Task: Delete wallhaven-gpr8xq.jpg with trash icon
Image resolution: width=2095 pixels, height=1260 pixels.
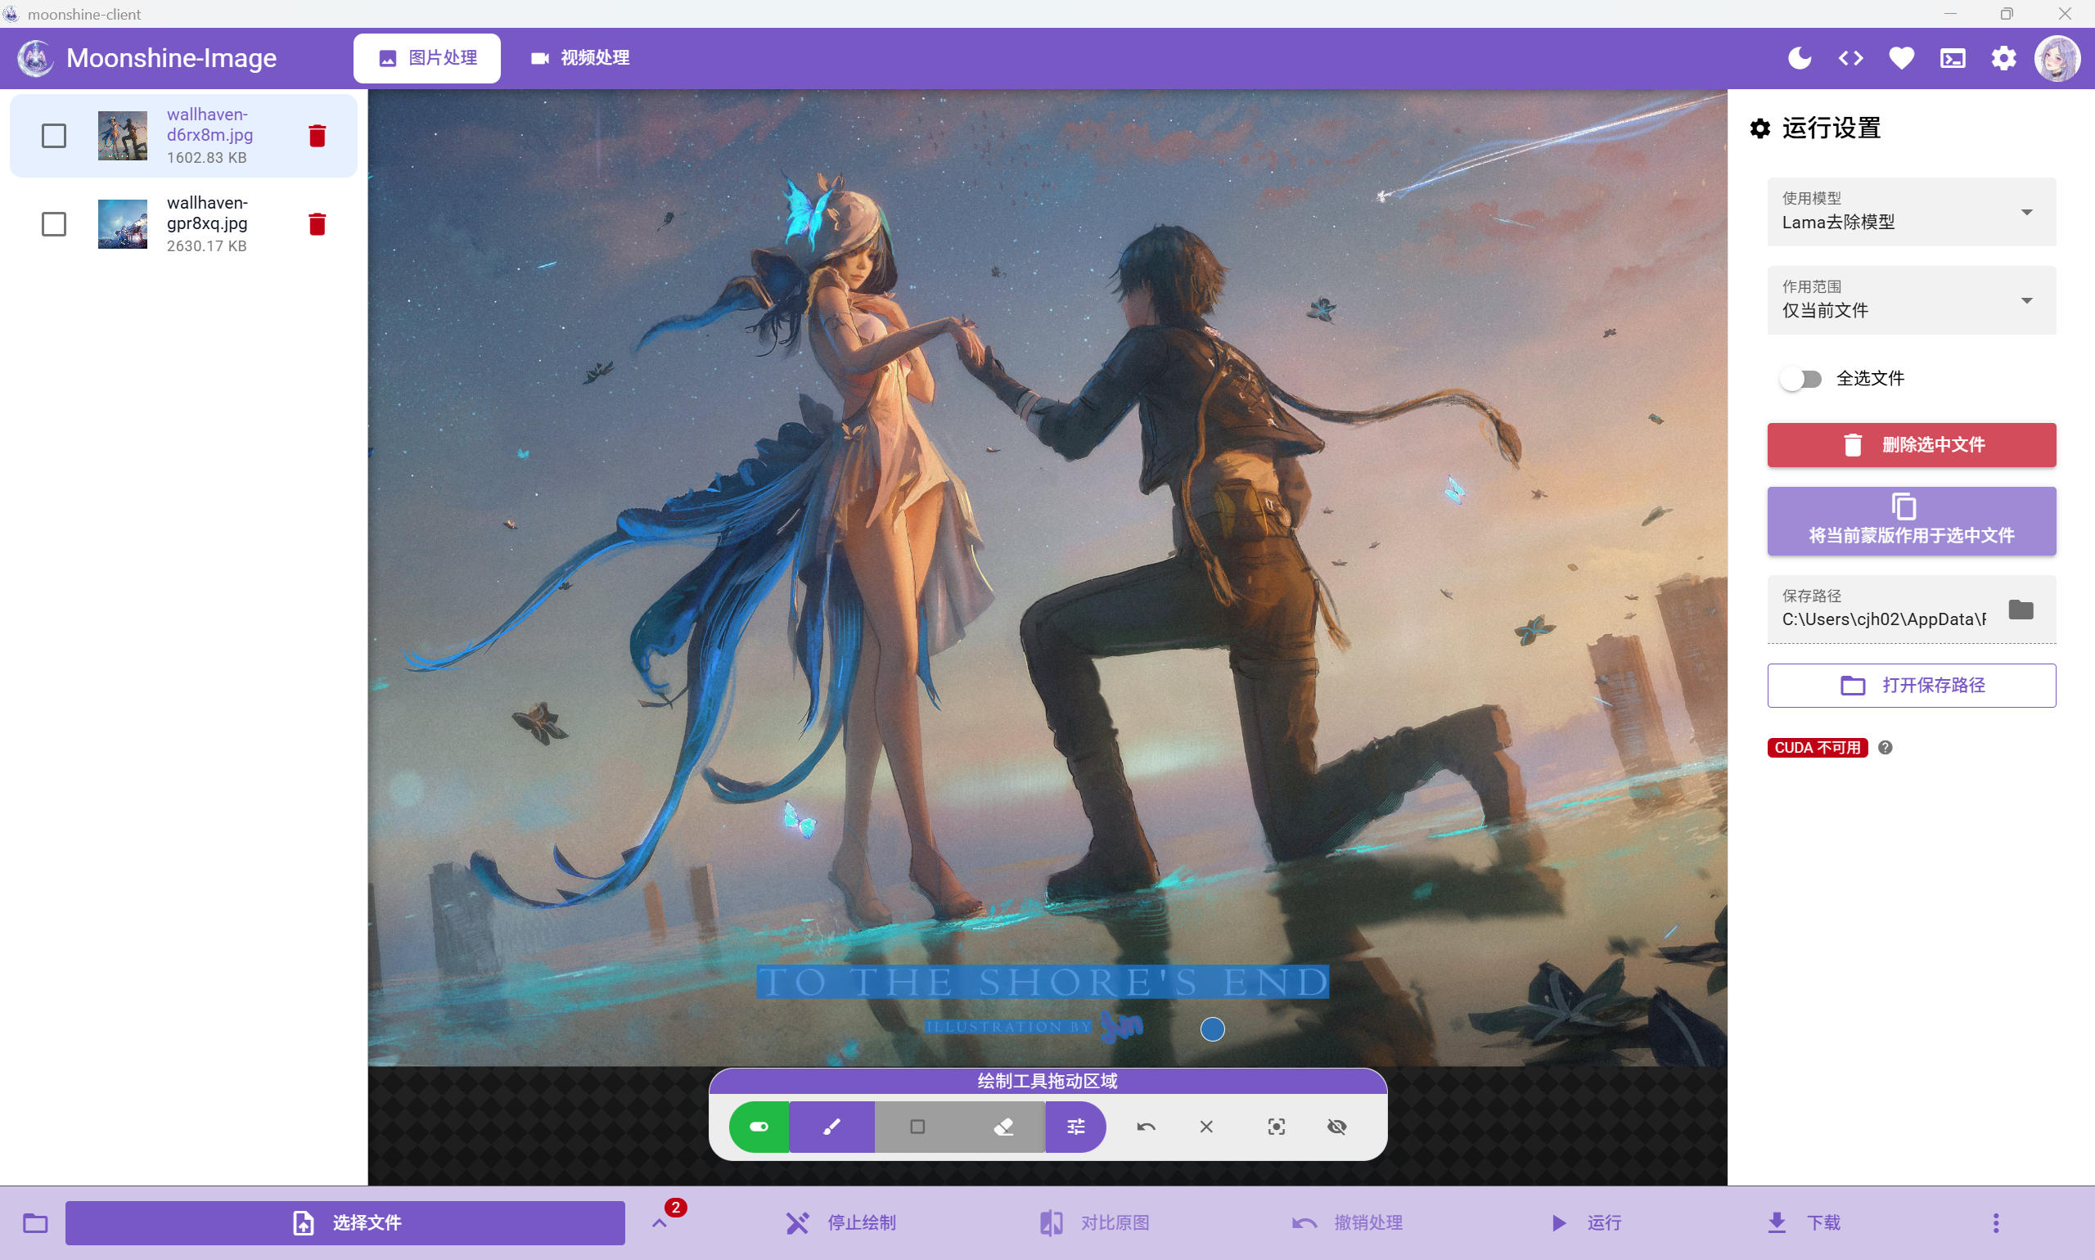Action: coord(317,224)
